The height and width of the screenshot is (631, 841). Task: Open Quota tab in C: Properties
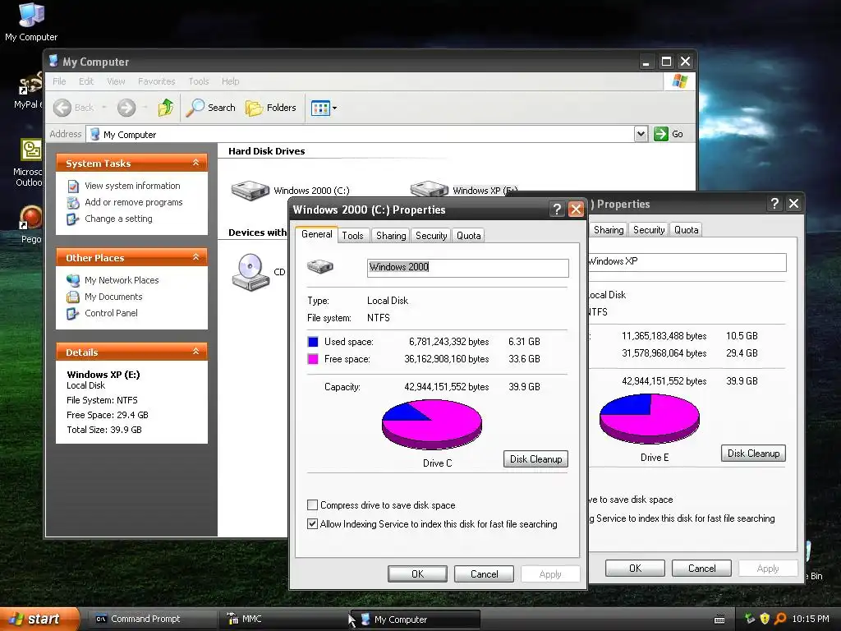coord(468,236)
